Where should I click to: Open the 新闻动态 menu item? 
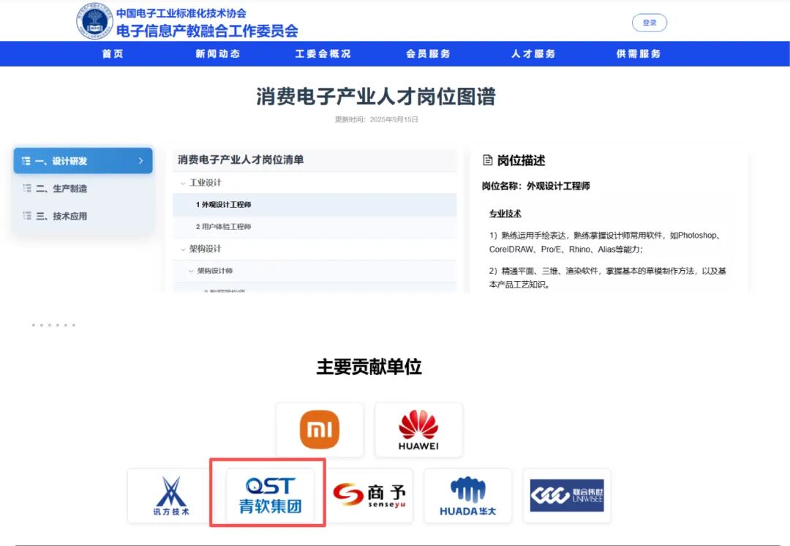point(217,53)
